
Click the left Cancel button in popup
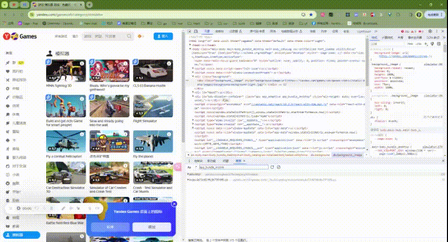[110, 227]
